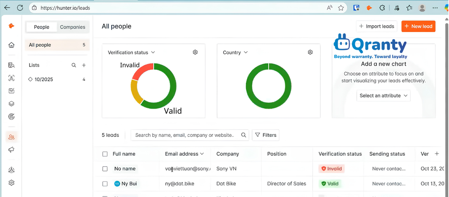Open the checkmark envelope Verifier icon
This screenshot has height=197, width=449.
[x=11, y=91]
